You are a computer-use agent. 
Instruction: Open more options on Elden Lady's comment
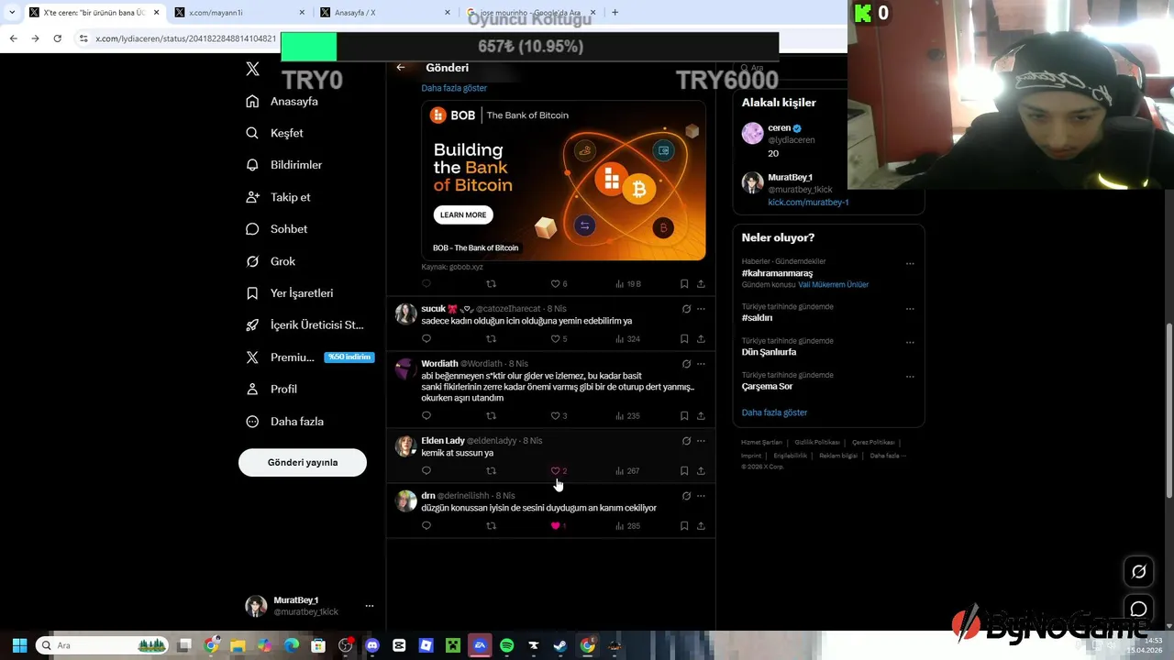pyautogui.click(x=701, y=441)
